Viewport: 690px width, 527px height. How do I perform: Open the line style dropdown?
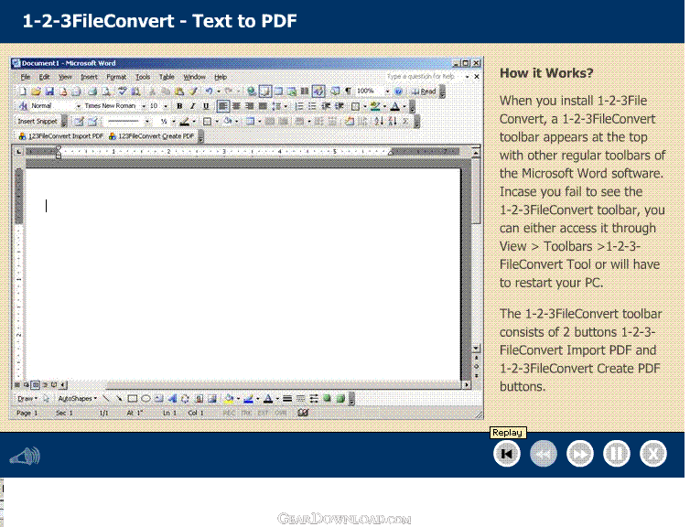[x=147, y=122]
